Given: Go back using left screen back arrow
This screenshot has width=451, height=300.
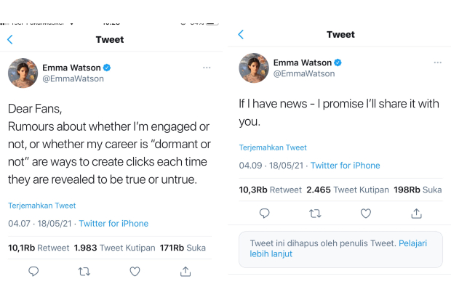Looking at the screenshot, I should pos(10,40).
